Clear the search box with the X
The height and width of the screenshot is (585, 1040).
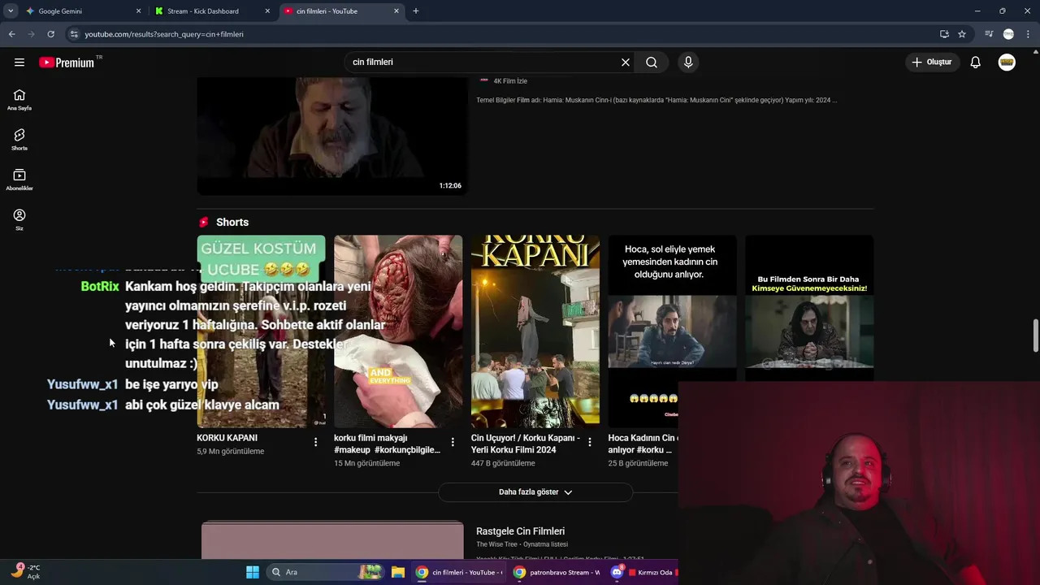click(x=626, y=63)
